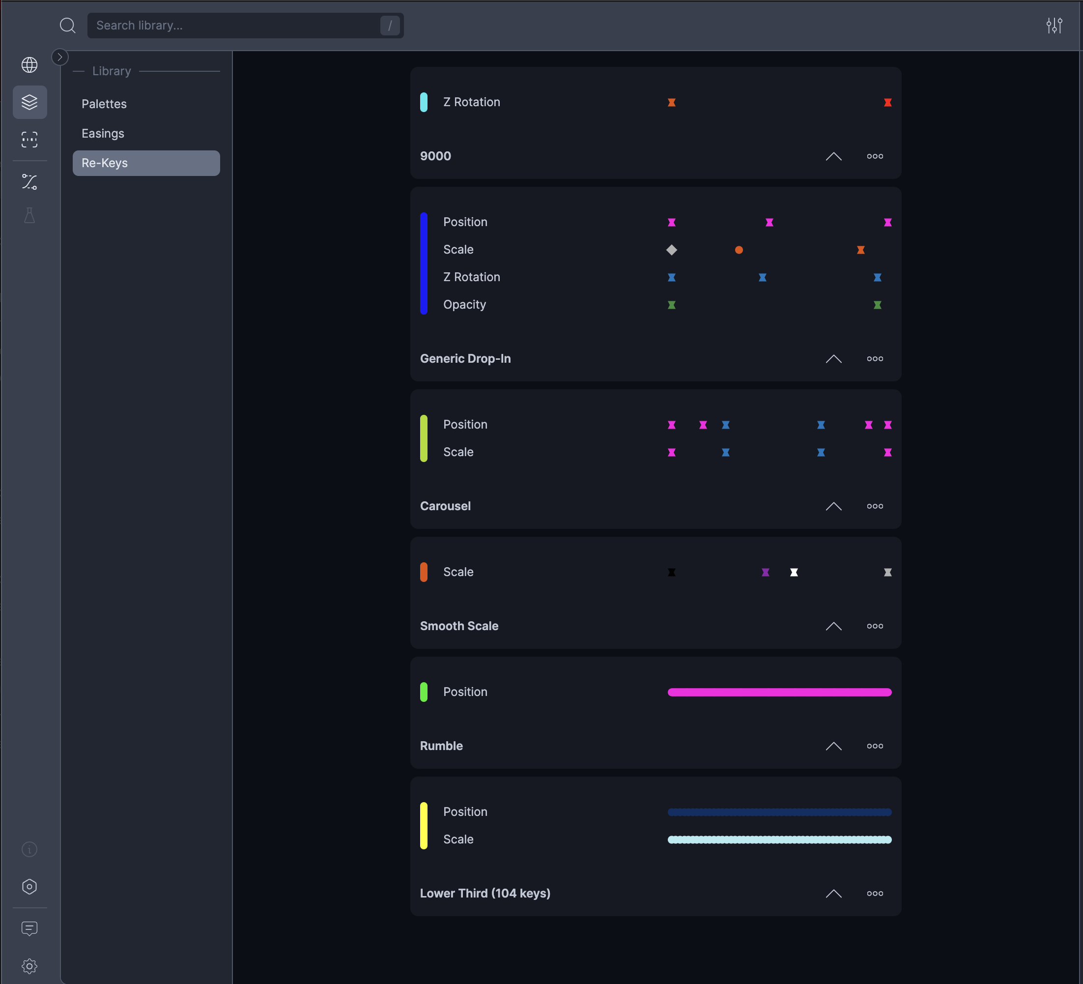Switch to the Easings section
This screenshot has height=984, width=1083.
103,133
